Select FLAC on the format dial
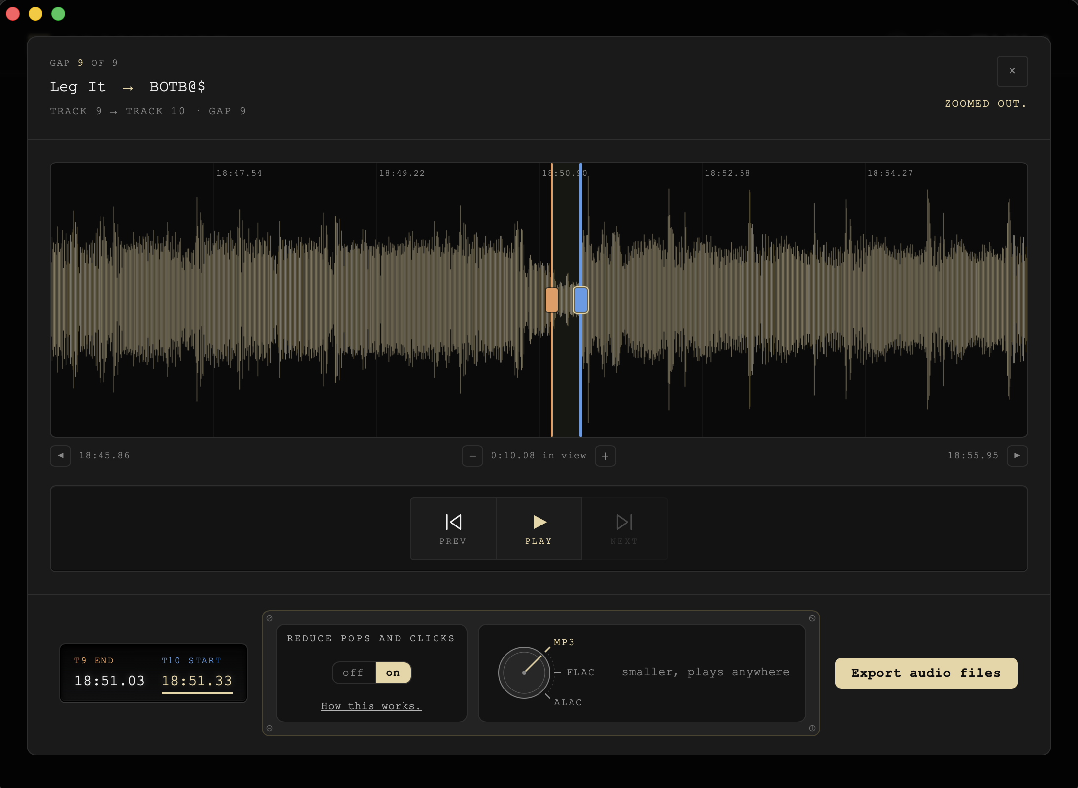Screen dimensions: 1078x788 pos(580,672)
